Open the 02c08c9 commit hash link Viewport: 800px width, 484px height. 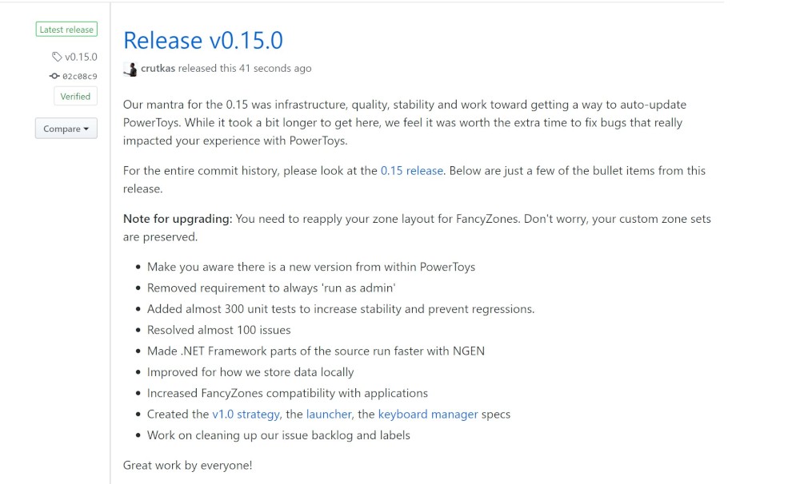pos(79,77)
